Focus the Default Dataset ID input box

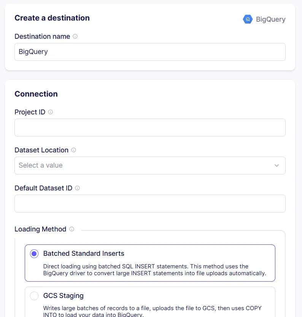(x=150, y=204)
